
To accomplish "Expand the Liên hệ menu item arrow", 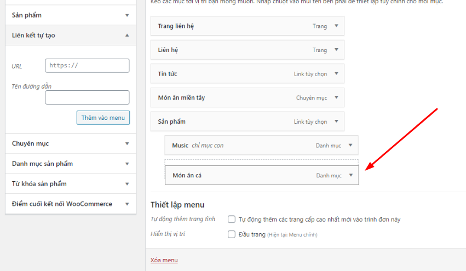I will click(x=336, y=50).
